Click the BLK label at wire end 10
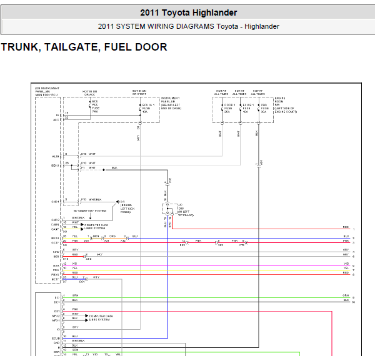This screenshot has width=375, height=356. [x=346, y=300]
